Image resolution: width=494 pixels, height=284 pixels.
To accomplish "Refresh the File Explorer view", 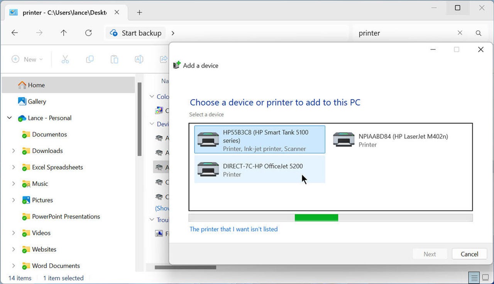I will click(x=88, y=33).
